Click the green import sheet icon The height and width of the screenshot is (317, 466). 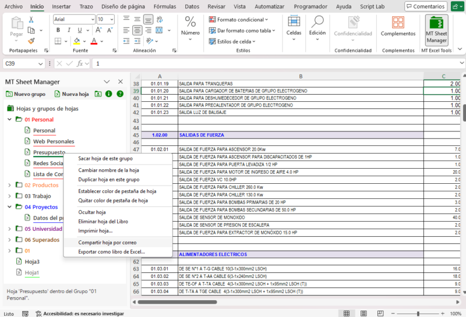click(98, 94)
